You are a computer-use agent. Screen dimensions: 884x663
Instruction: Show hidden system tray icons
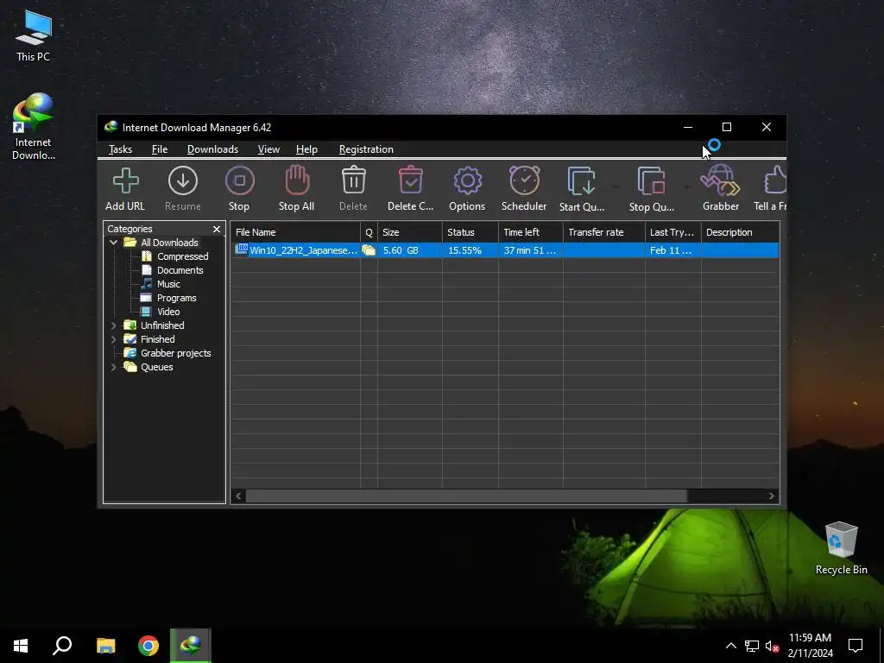730,646
